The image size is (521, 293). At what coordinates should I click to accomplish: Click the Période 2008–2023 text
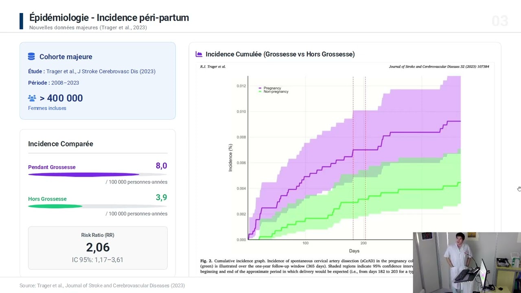coord(53,83)
